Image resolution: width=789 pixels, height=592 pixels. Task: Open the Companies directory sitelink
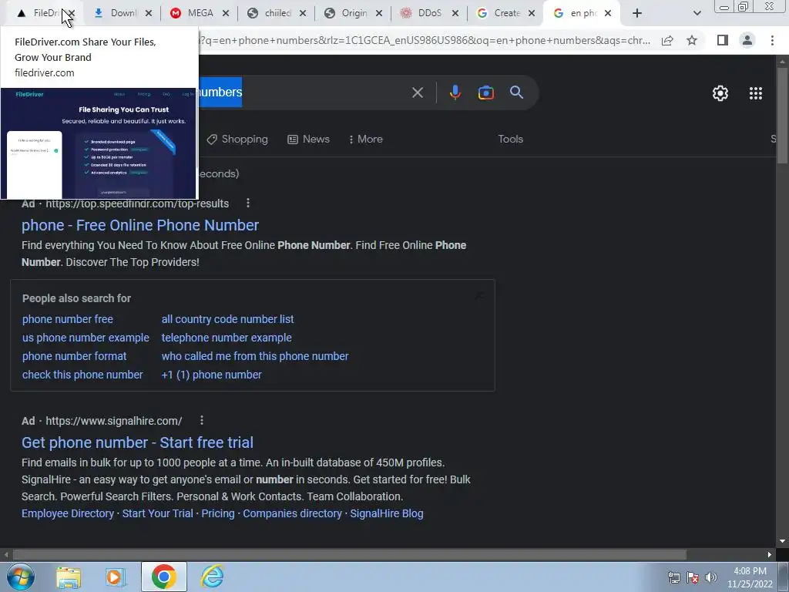tap(292, 513)
